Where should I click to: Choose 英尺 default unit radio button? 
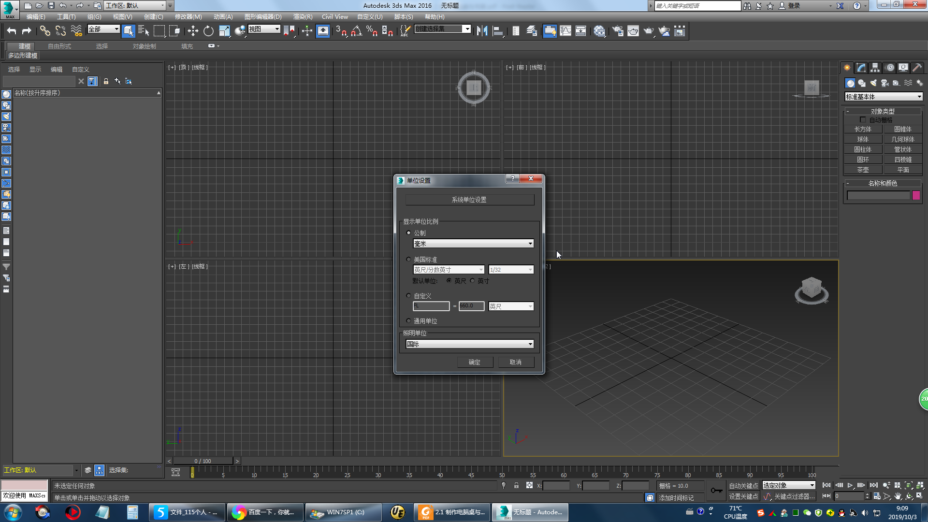pyautogui.click(x=449, y=281)
